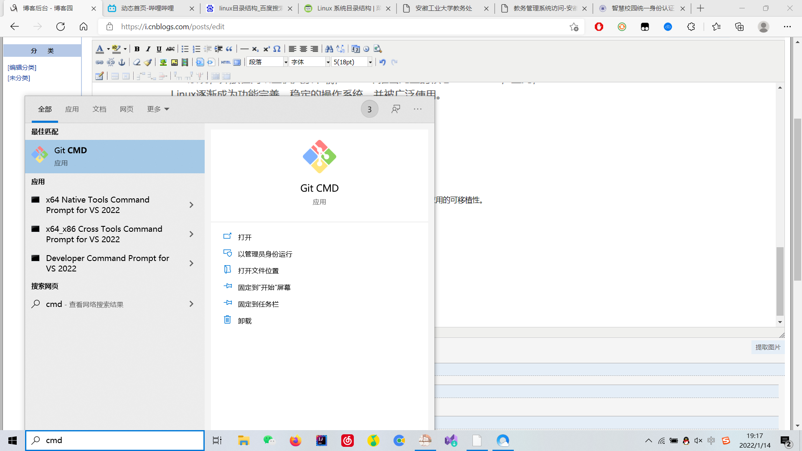Expand 更多 filter in search panel
The width and height of the screenshot is (802, 451).
(158, 109)
